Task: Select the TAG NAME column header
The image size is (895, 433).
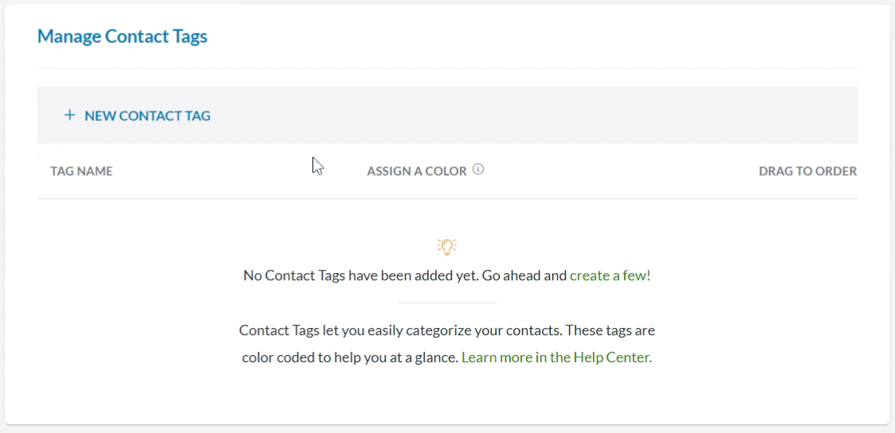Action: pyautogui.click(x=81, y=171)
